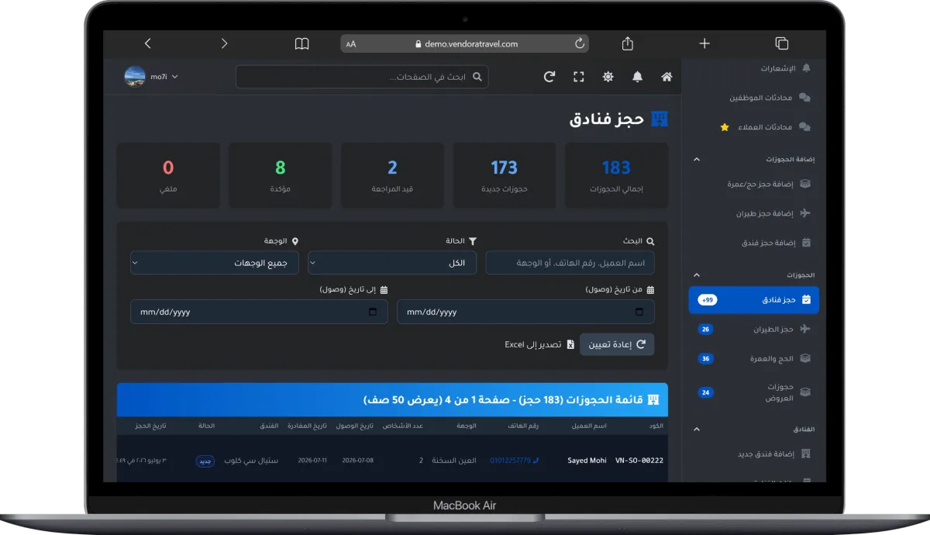Click the اسم العميل column header
This screenshot has width=930, height=535.
pos(589,426)
